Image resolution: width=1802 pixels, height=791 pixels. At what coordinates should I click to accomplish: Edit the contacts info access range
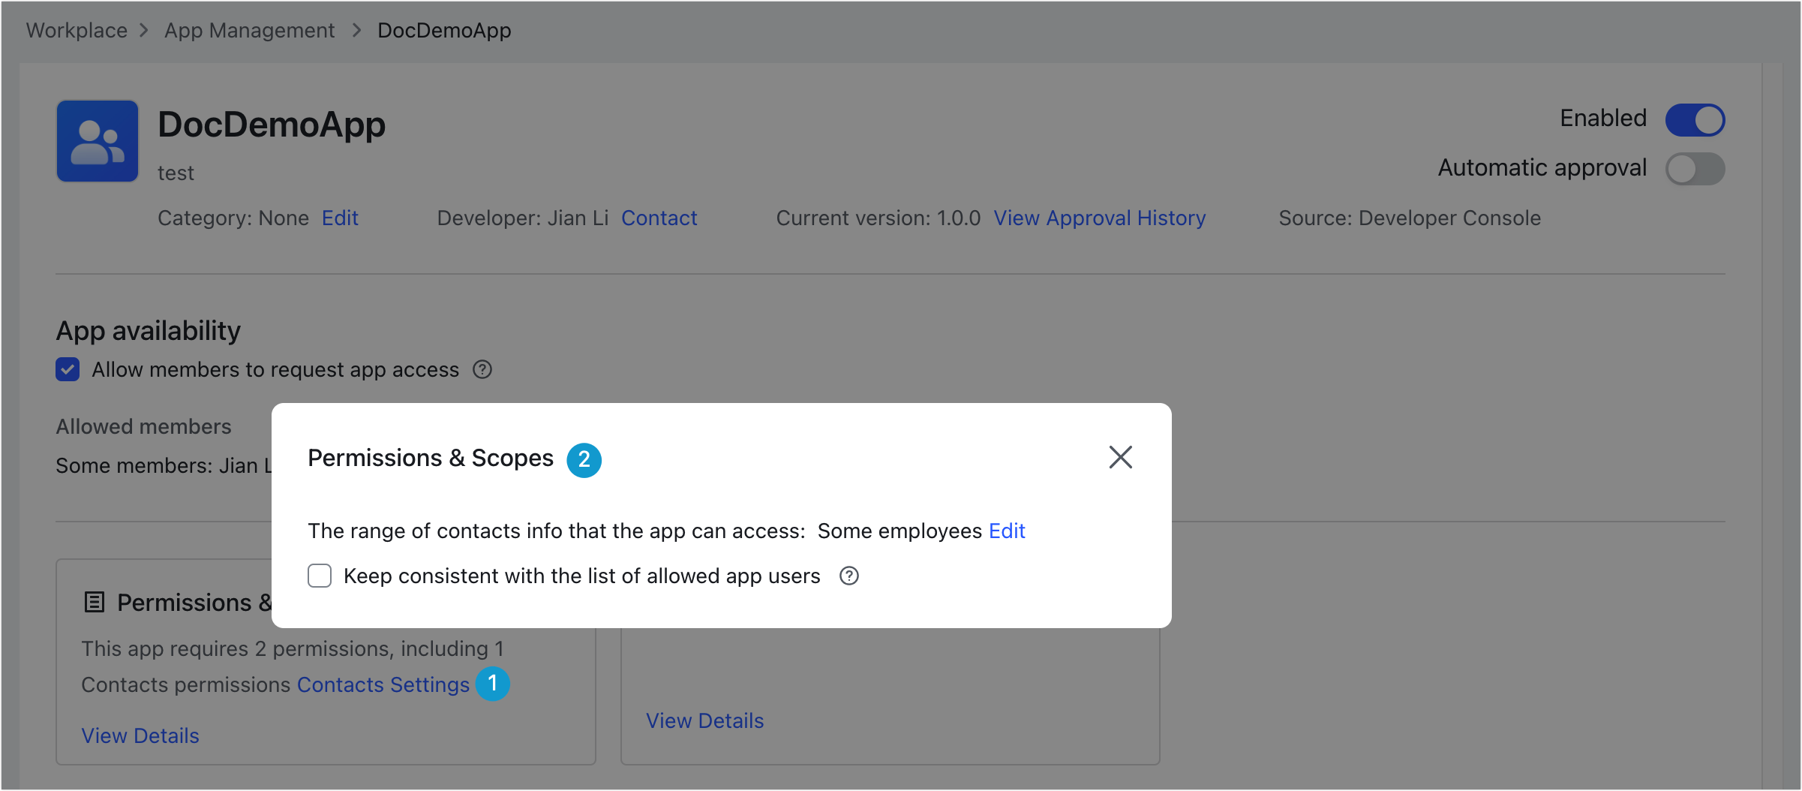click(x=1007, y=531)
